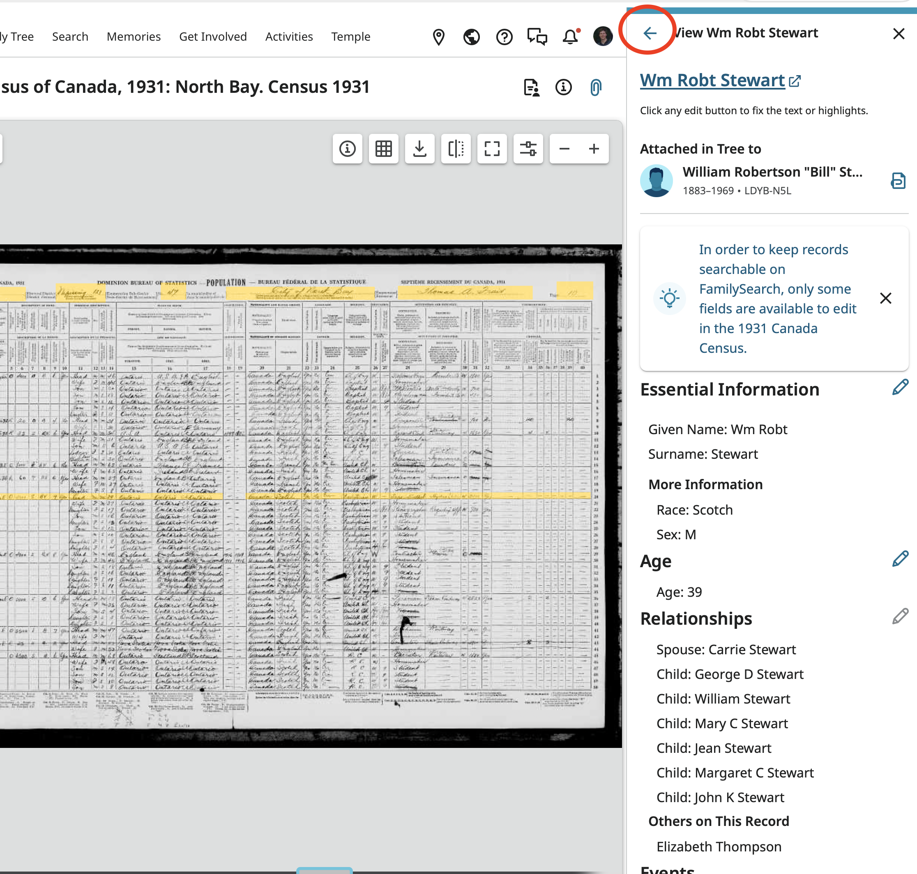Open the language globe selector
The height and width of the screenshot is (874, 917).
click(472, 37)
